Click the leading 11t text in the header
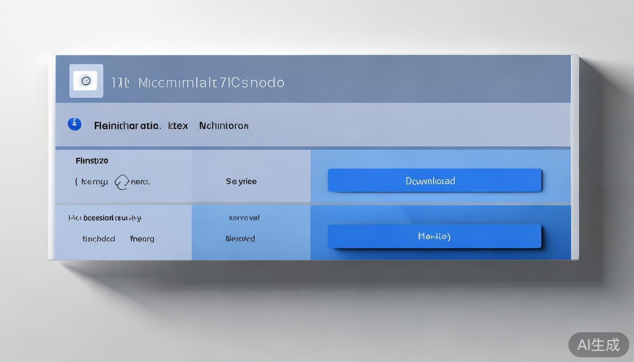Image resolution: width=634 pixels, height=362 pixels. (120, 83)
